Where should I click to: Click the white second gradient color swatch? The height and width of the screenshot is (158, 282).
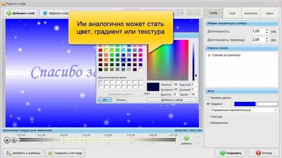(x=267, y=104)
